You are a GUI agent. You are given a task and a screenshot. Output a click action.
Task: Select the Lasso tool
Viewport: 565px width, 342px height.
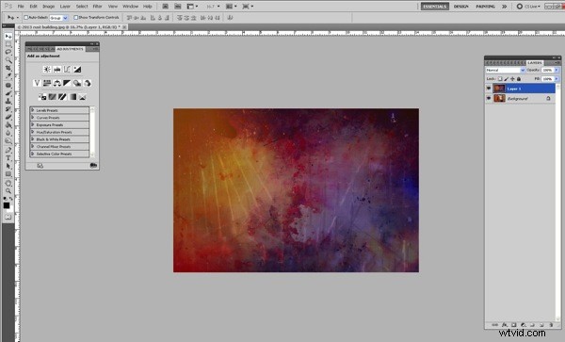(x=8, y=52)
